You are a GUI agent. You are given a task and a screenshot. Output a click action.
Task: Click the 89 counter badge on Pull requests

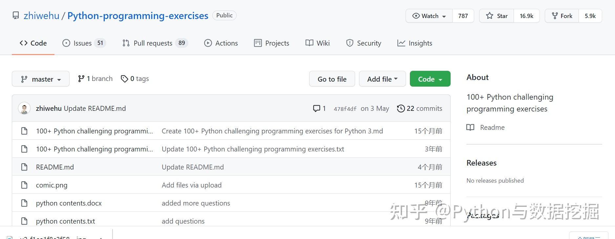point(181,43)
